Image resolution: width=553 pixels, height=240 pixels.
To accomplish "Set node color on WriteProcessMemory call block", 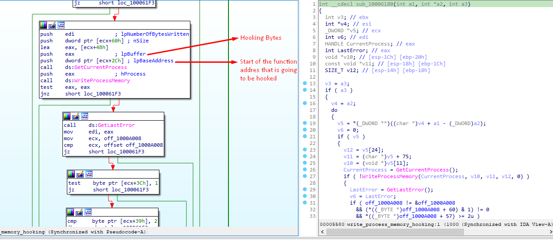I will [x=43, y=25].
